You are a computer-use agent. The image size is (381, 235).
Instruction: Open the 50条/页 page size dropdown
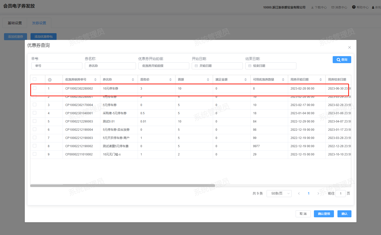pyautogui.click(x=279, y=194)
